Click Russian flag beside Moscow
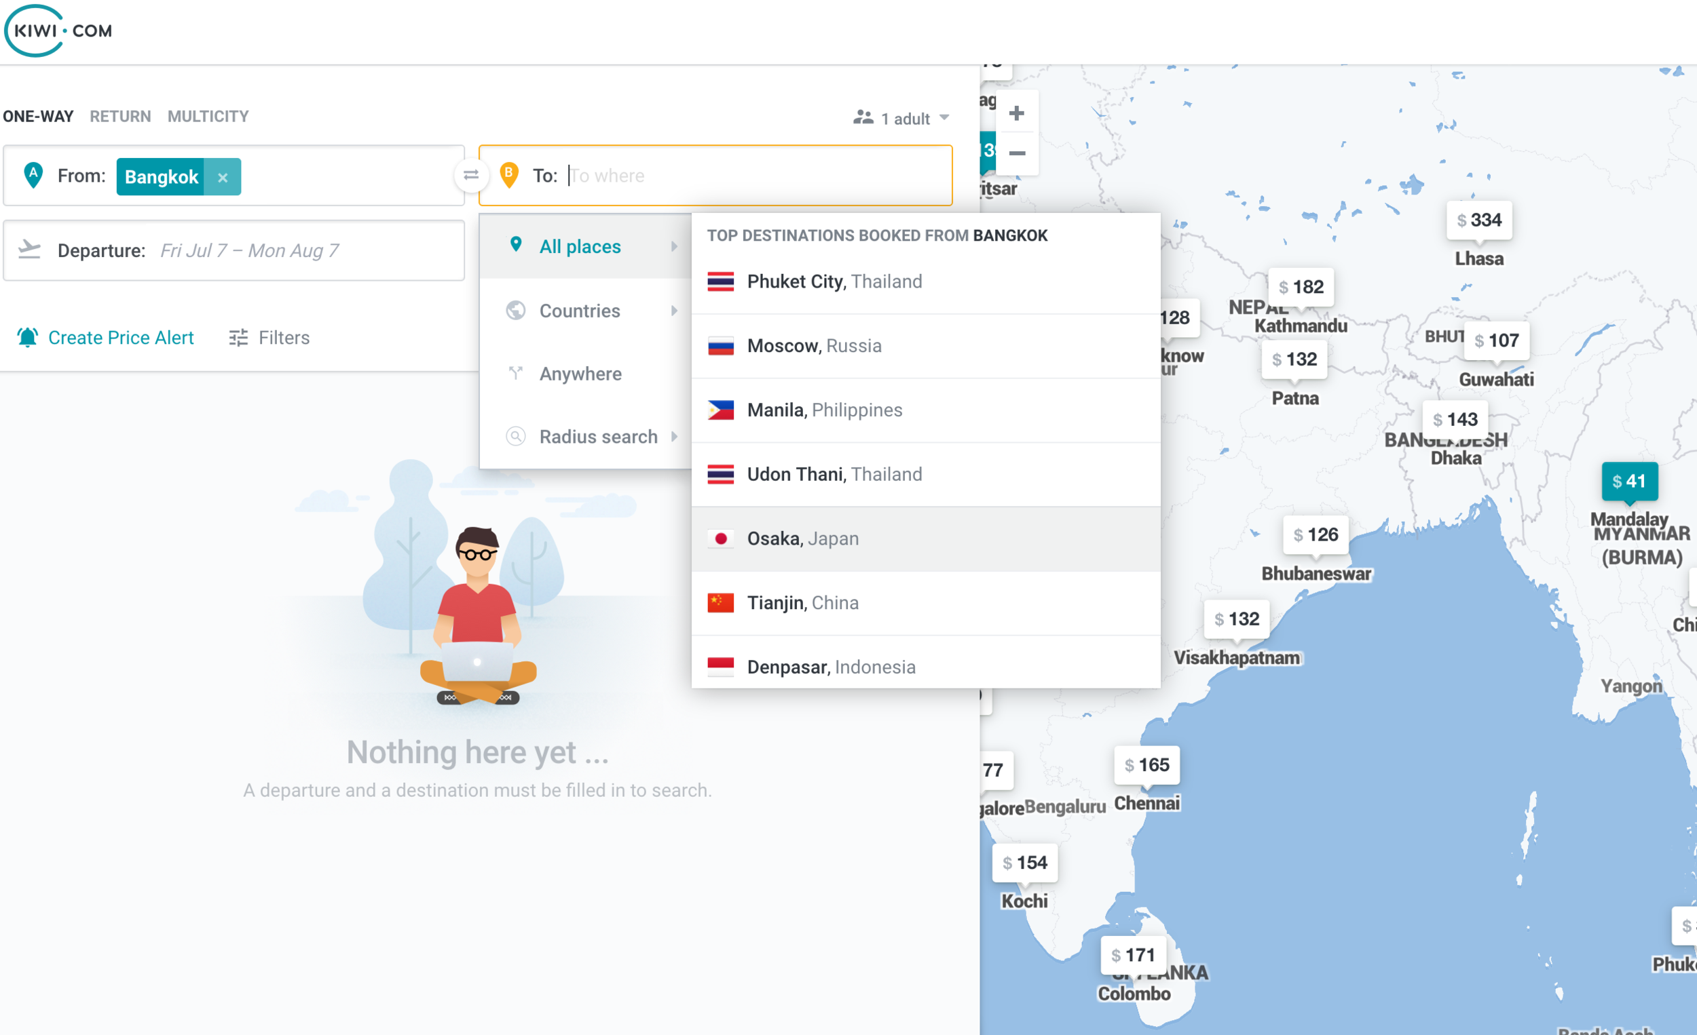The image size is (1697, 1035). (x=720, y=345)
